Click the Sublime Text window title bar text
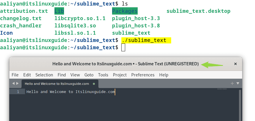 coord(125,64)
